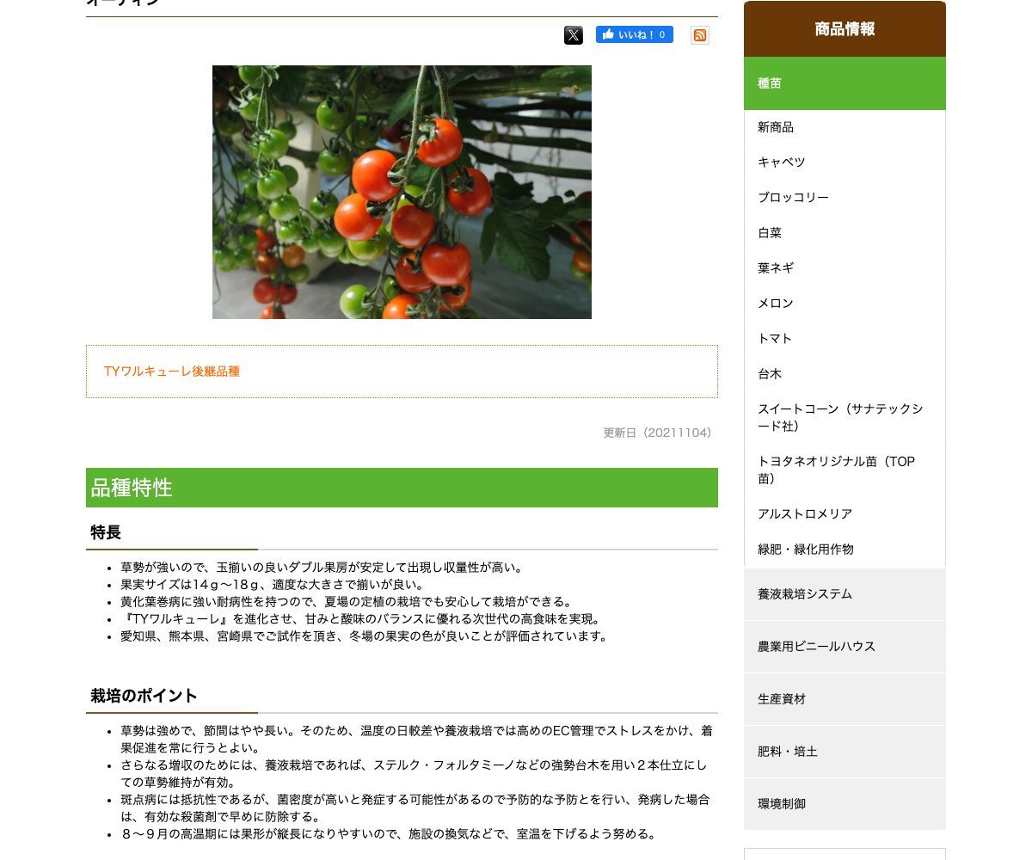1032x860 pixels.
Task: Open the 新商品 sidebar link
Action: pyautogui.click(x=776, y=127)
